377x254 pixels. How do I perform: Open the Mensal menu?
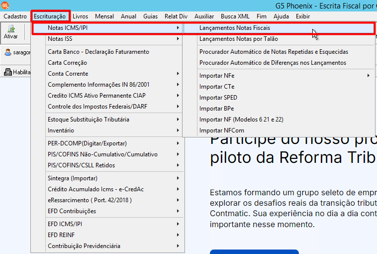tap(104, 16)
